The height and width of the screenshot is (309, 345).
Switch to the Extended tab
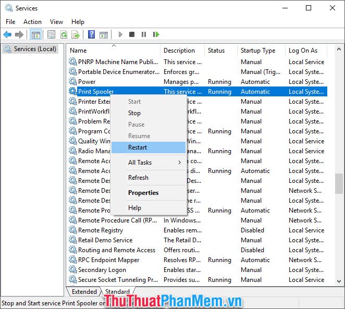point(84,292)
